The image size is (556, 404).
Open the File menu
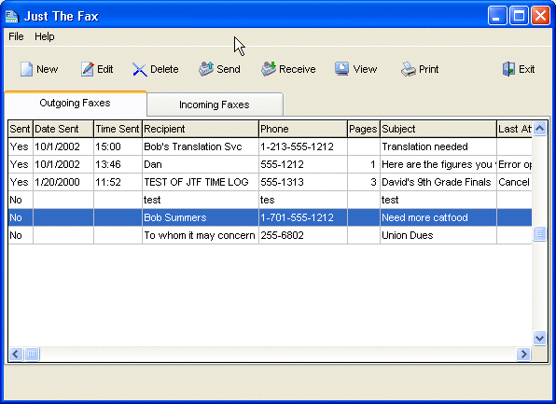click(x=16, y=36)
